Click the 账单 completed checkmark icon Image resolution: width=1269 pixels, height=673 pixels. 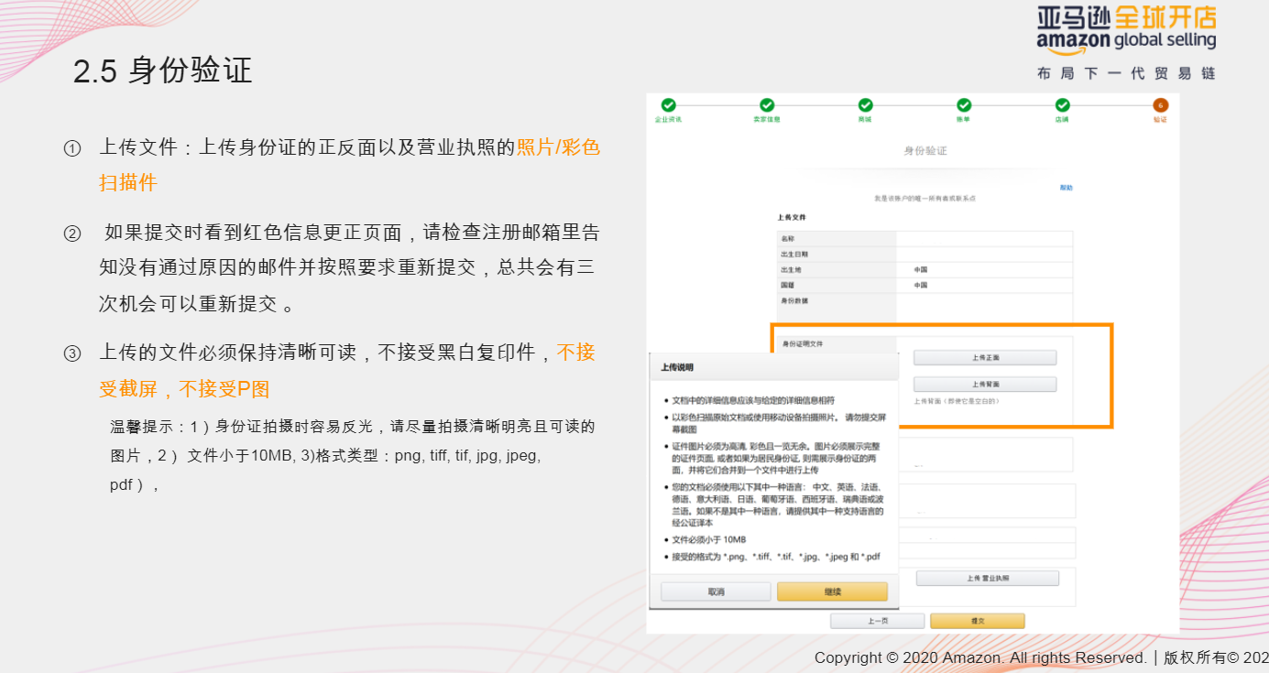coord(964,104)
